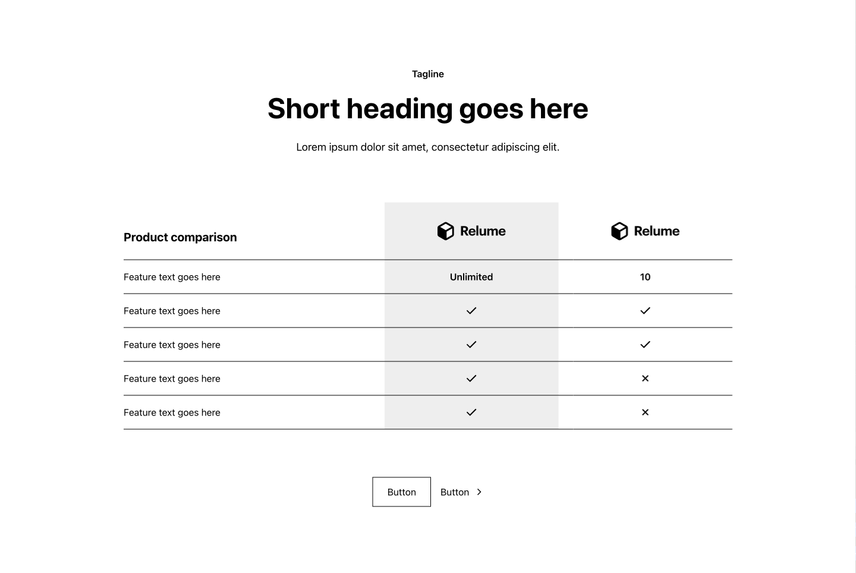Click the Relume logo in the right column
Image resolution: width=856 pixels, height=573 pixels.
tap(645, 231)
